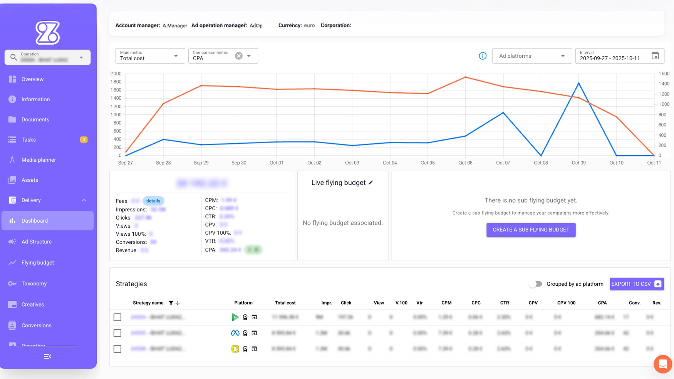Click the Creatives icon in the sidebar

pyautogui.click(x=12, y=305)
